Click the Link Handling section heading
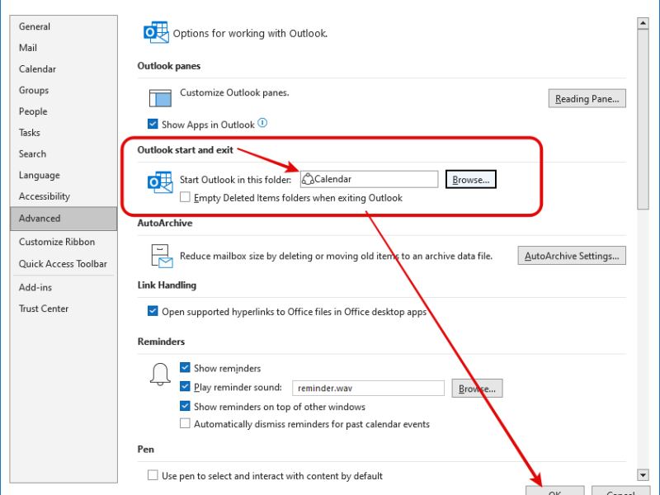The image size is (660, 495). (167, 285)
